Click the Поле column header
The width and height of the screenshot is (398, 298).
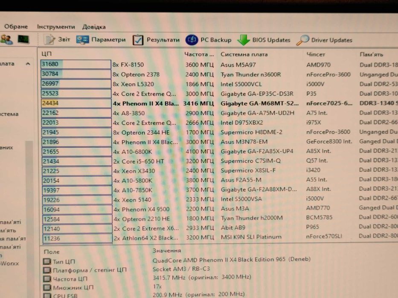tap(52, 252)
